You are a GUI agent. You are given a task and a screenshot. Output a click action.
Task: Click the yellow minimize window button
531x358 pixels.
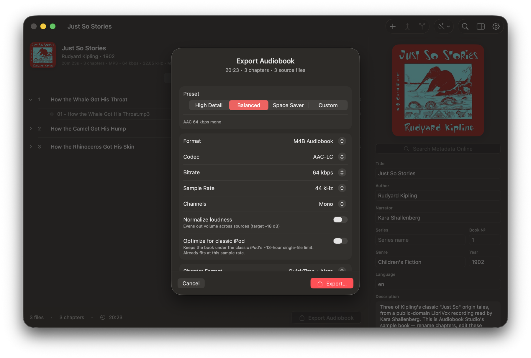pos(43,27)
